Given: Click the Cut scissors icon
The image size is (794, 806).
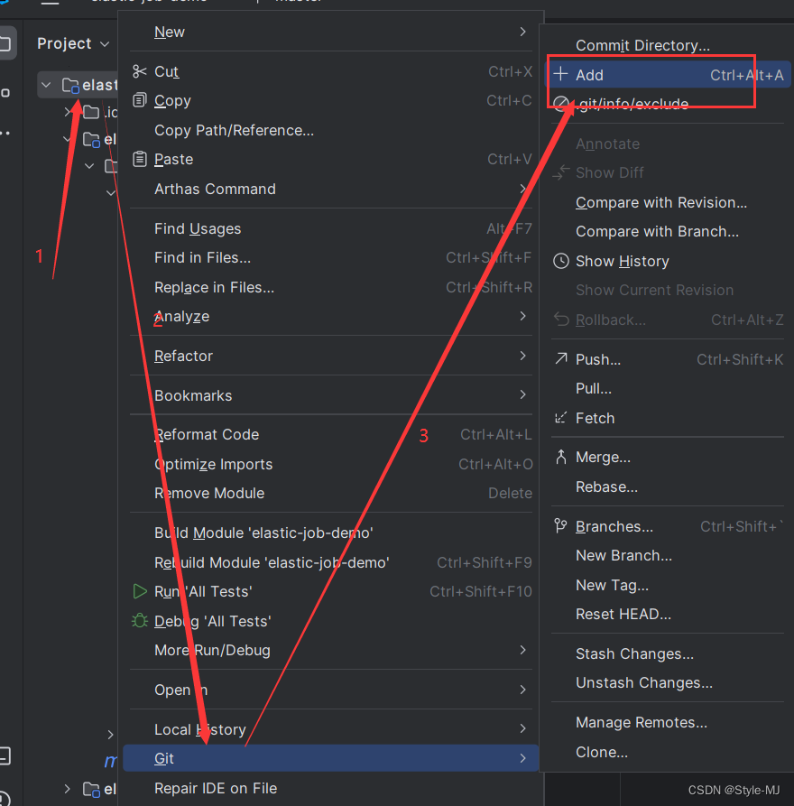Looking at the screenshot, I should [x=139, y=71].
